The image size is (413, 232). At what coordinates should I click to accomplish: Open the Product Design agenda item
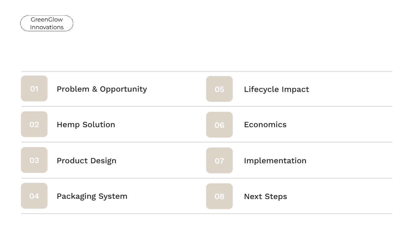tap(86, 161)
